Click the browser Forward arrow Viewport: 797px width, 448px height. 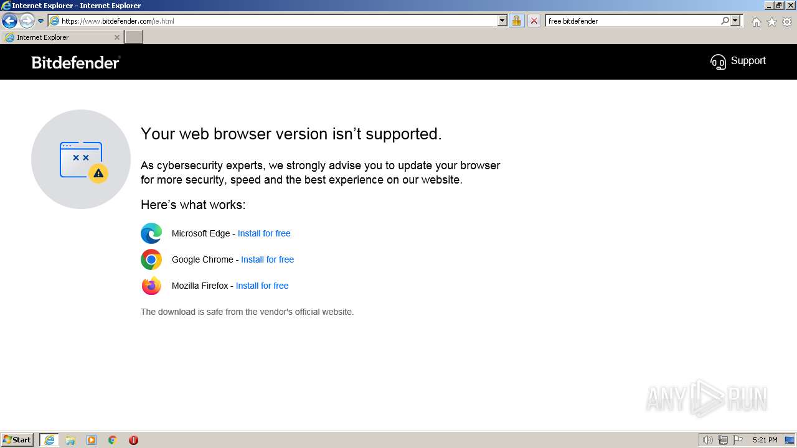tap(26, 21)
